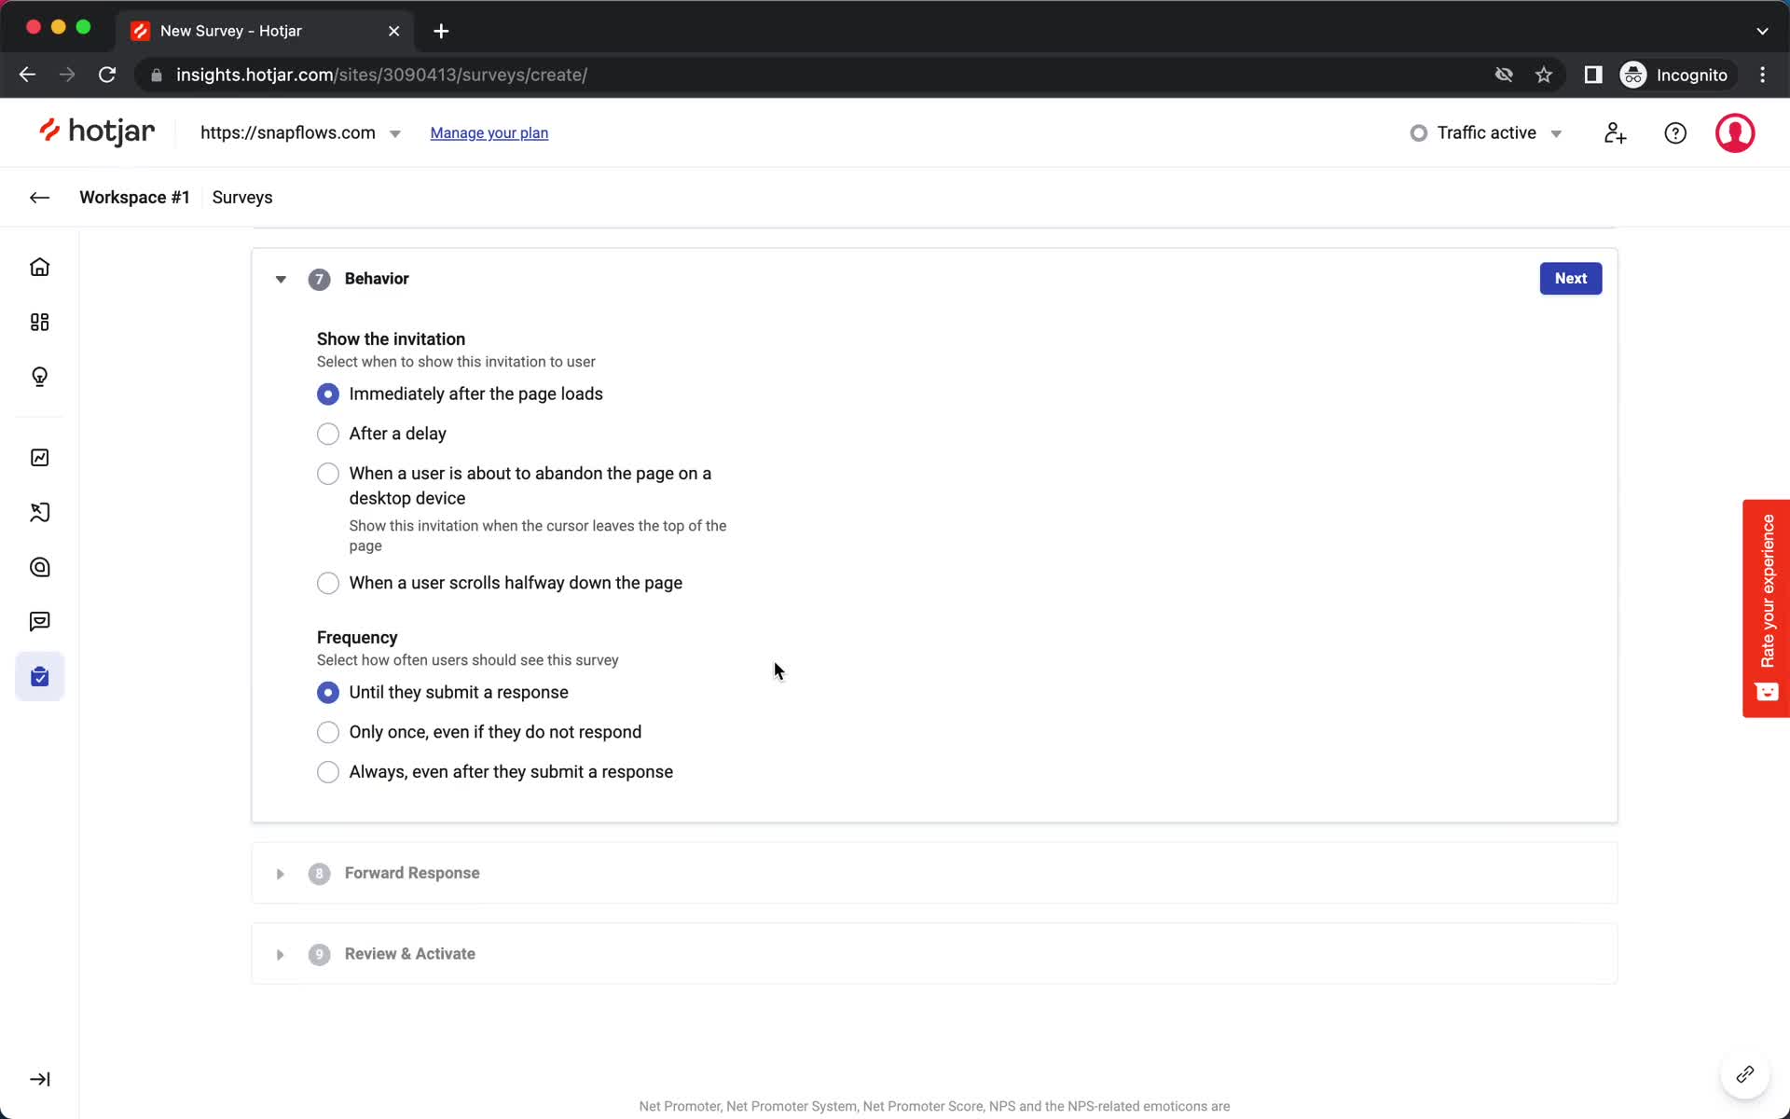The height and width of the screenshot is (1119, 1790).
Task: Open the Home icon in sidebar
Action: (x=39, y=268)
